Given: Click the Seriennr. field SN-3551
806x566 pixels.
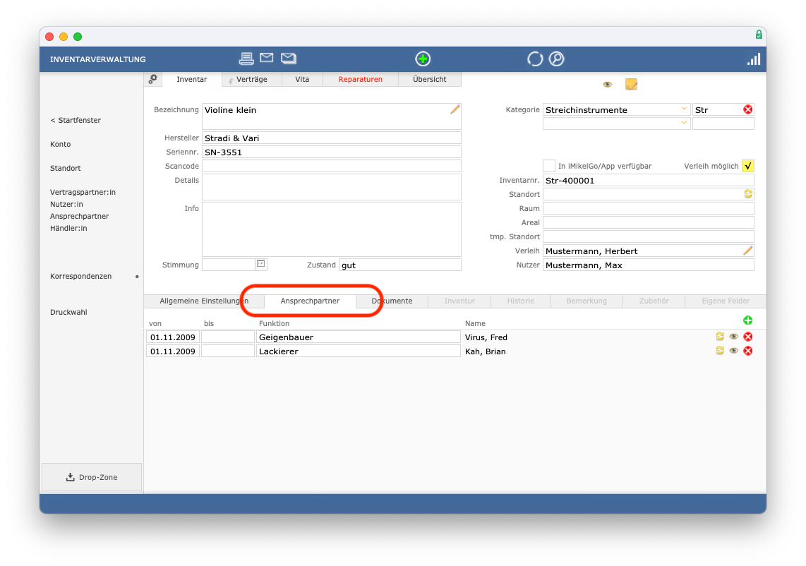Looking at the screenshot, I should [x=332, y=152].
